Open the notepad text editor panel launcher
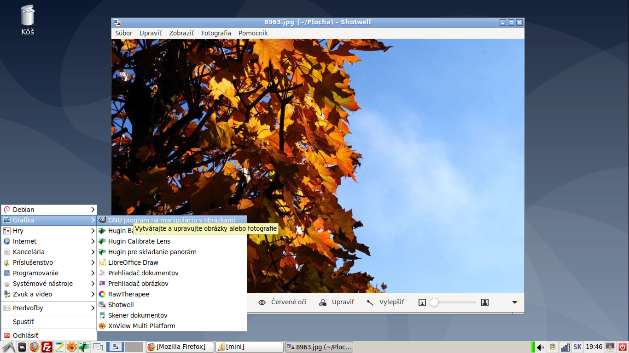 pyautogui.click(x=59, y=347)
